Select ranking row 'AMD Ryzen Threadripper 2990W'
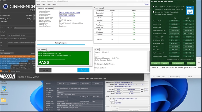The height and width of the screenshot is (112, 202). (18, 59)
